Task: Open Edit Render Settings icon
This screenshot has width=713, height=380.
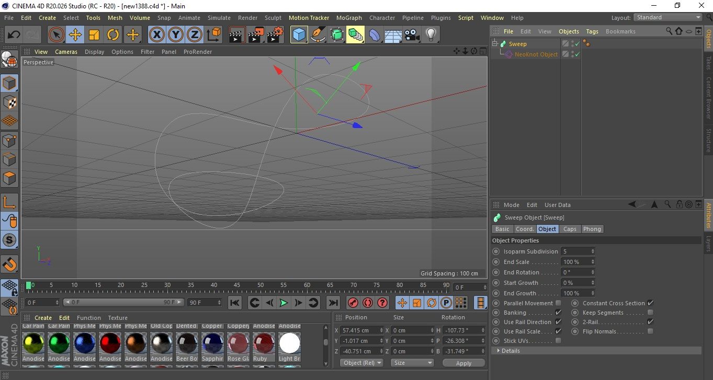Action: pos(275,35)
